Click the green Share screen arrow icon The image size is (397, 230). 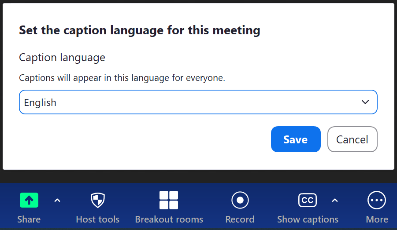point(29,201)
